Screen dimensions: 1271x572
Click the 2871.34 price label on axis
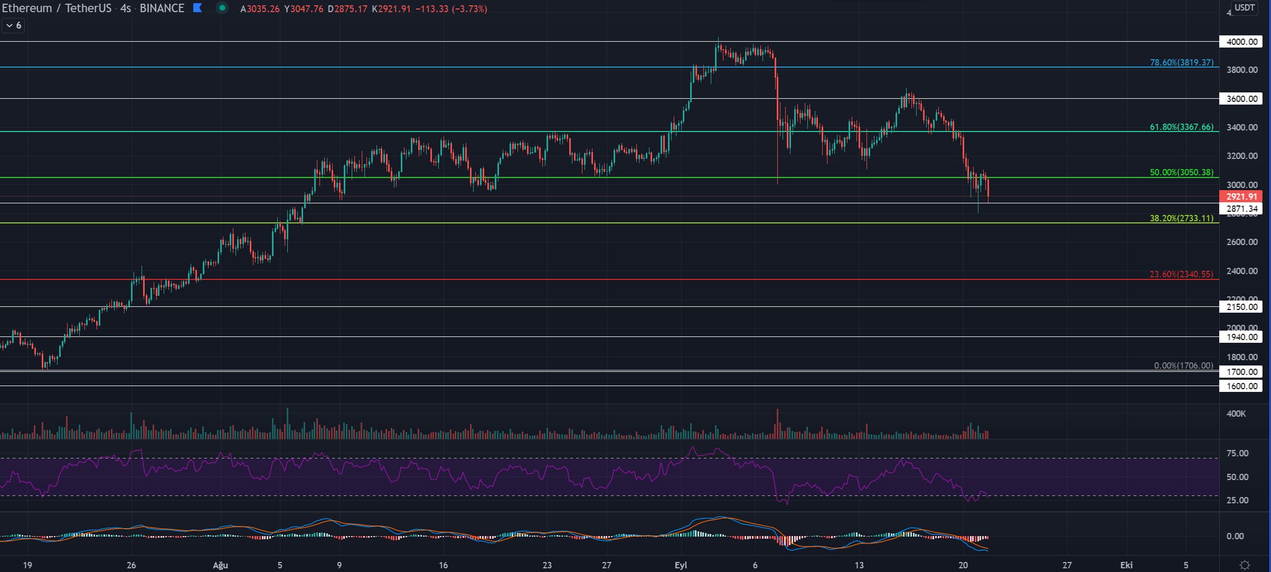point(1240,209)
